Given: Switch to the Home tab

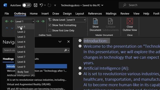Looking at the screenshot, I should 33,13.
